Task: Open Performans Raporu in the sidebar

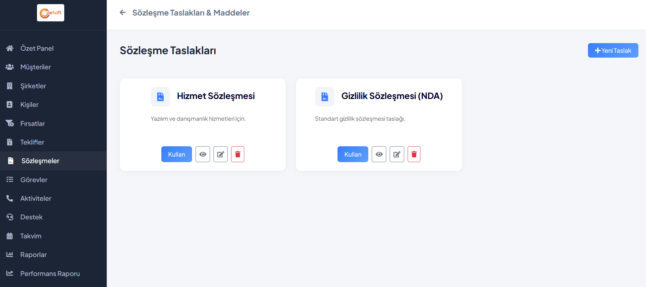Action: 50,274
